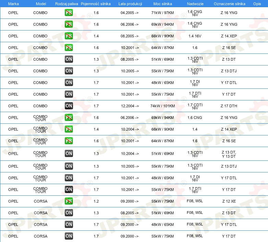
Task: Select the ON icon in CORSA Y 17 DT row
Action: pyautogui.click(x=69, y=236)
